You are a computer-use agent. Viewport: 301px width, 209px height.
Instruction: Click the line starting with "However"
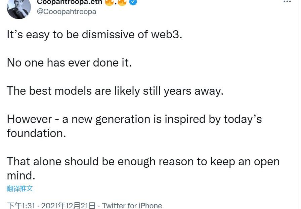point(134,119)
